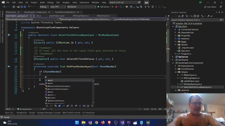Image resolution: width=225 pixels, height=126 pixels.
Task: Open the Any CPU platform dropdown
Action: pyautogui.click(x=58, y=7)
